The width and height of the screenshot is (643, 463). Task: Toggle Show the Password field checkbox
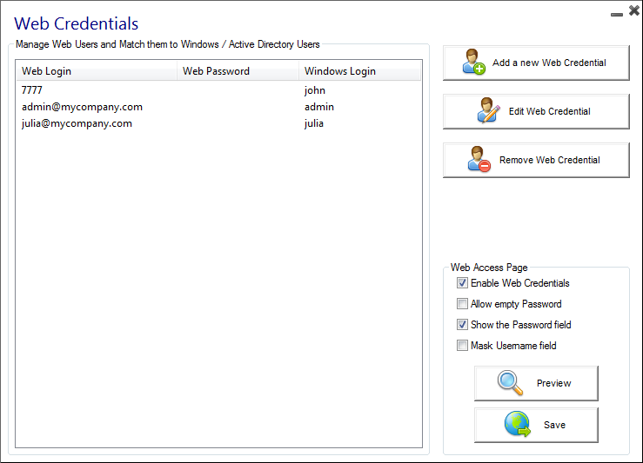click(463, 325)
